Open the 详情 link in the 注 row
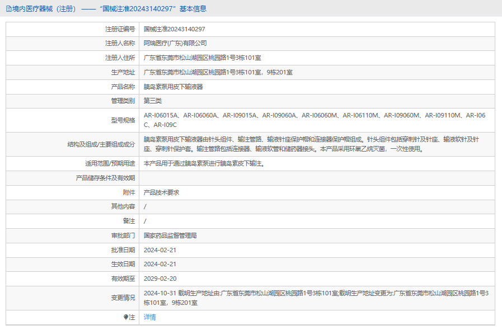502x330 pixels. point(149,317)
